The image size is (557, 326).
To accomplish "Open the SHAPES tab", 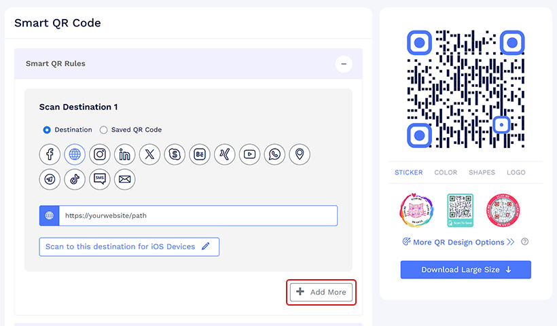I will tap(482, 173).
